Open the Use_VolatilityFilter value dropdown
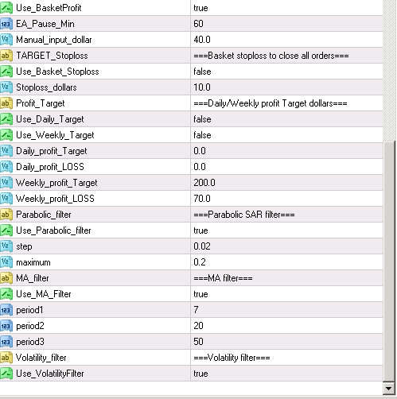397x399 pixels. [x=286, y=374]
